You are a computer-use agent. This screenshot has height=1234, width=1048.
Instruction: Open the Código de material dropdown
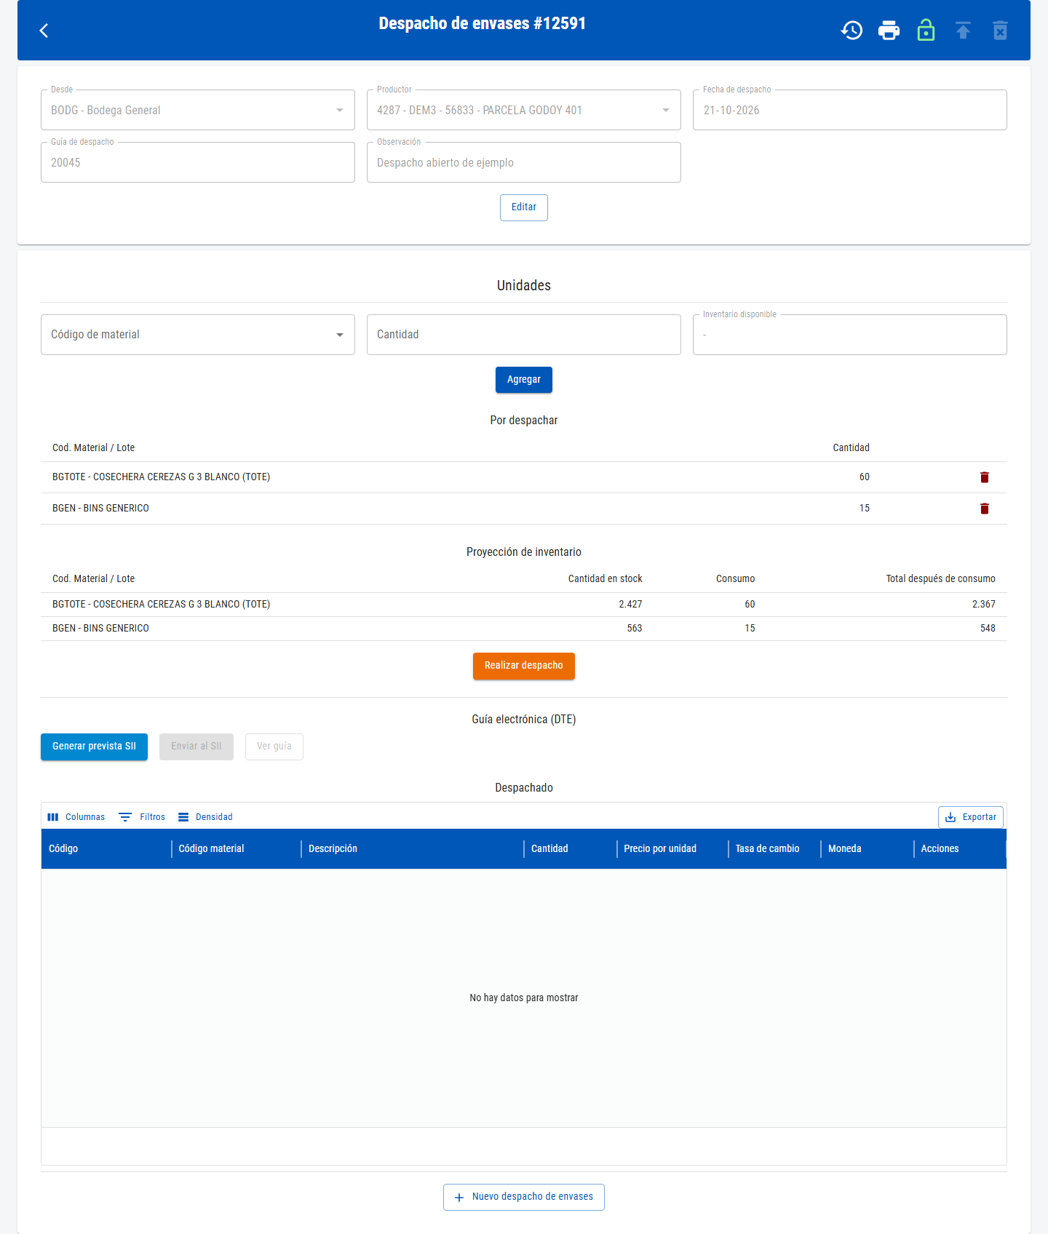click(x=198, y=335)
